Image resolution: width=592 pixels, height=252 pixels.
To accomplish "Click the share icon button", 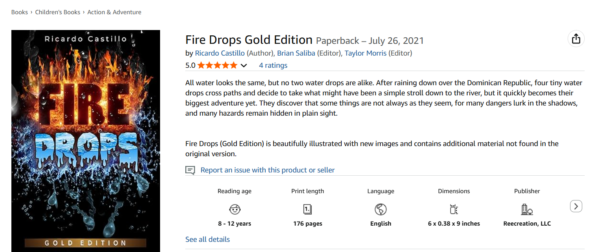I will tap(576, 39).
